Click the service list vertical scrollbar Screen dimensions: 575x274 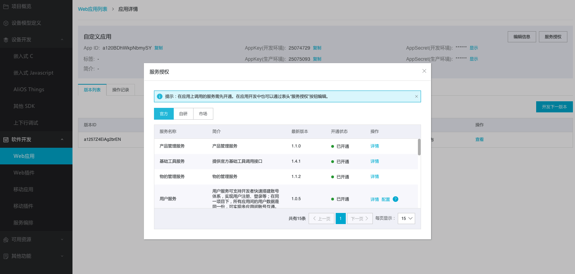[419, 147]
